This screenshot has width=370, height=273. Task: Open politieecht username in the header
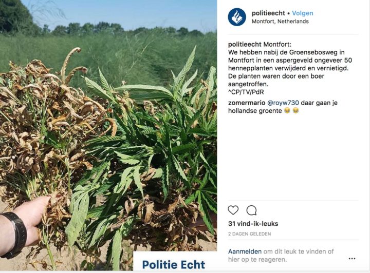coord(268,13)
